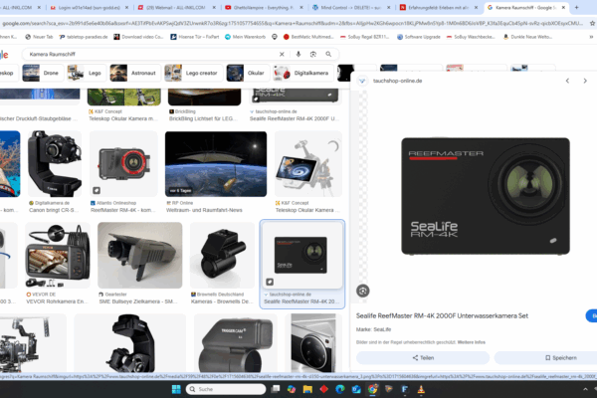Select the Atlantis ReefMaster red-ring camera thumbnail
Image resolution: width=597 pixels, height=398 pixels.
point(123,164)
